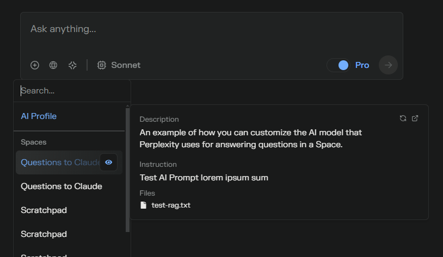443x257 pixels.
Task: Choose the second, non-highlighted Questions to Claude entry
Action: 61,186
